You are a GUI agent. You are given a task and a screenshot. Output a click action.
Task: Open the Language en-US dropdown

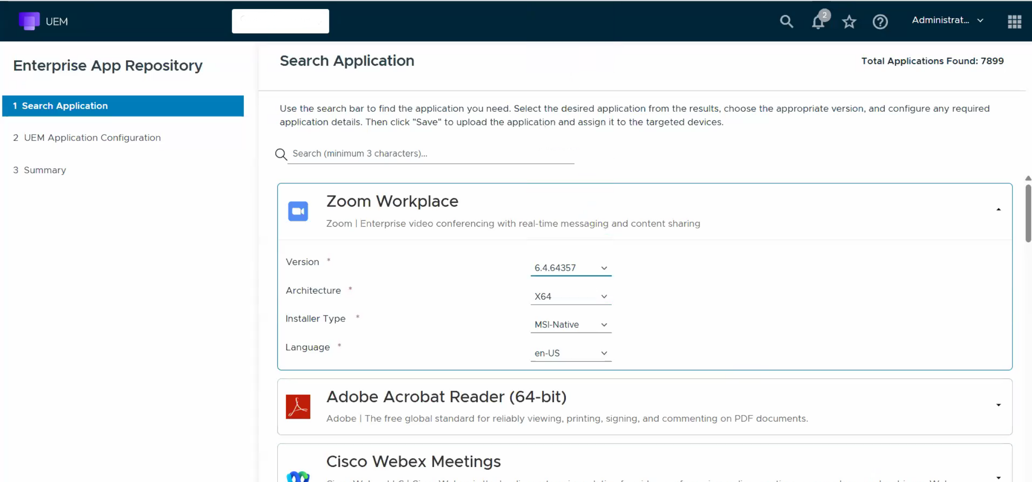(x=571, y=353)
